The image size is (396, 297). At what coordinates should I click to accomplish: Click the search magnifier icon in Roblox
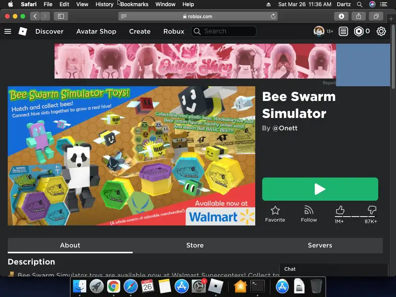pos(197,31)
